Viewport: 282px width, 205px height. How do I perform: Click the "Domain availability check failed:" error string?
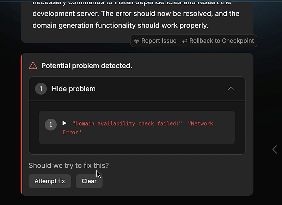pos(127,123)
